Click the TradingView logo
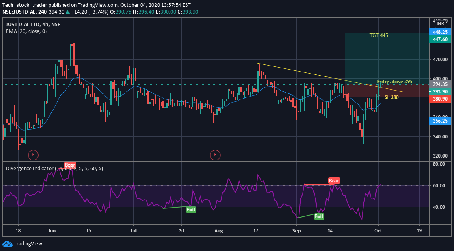Image resolution: width=454 pixels, height=251 pixels. [22, 243]
